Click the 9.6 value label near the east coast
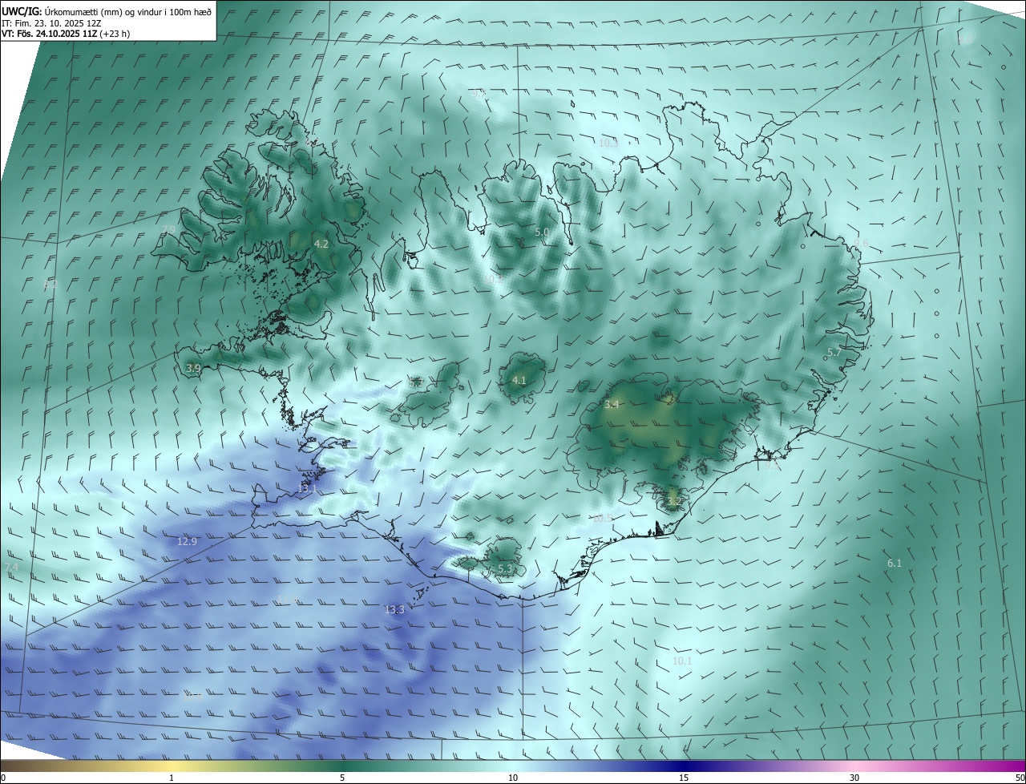 pos(861,243)
